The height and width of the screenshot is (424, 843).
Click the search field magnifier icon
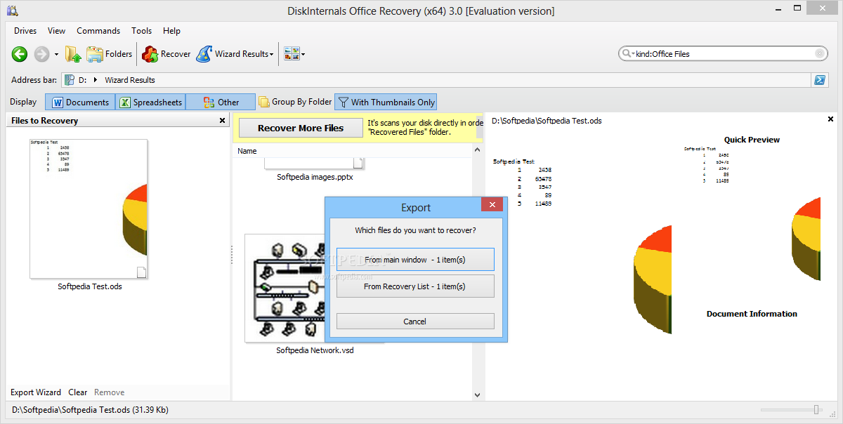(x=627, y=54)
